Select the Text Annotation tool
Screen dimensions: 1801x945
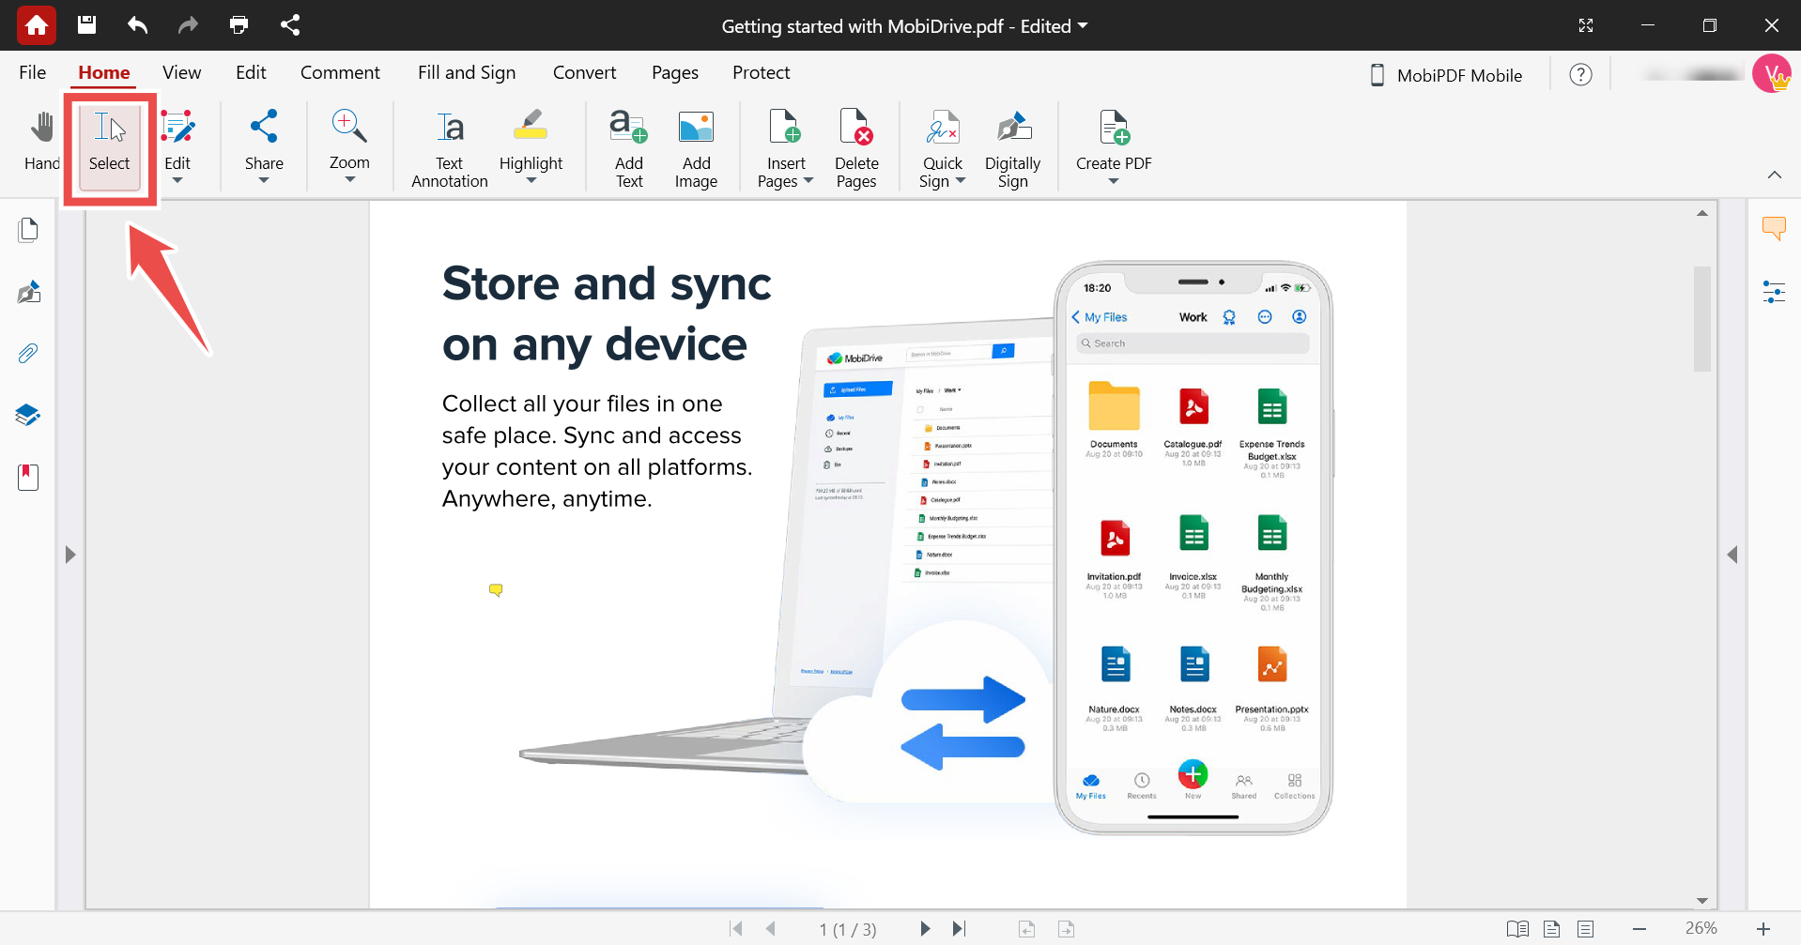coord(448,145)
